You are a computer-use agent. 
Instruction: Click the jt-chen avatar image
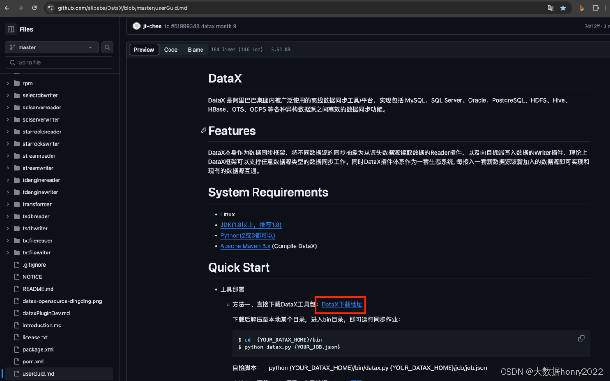click(x=136, y=26)
